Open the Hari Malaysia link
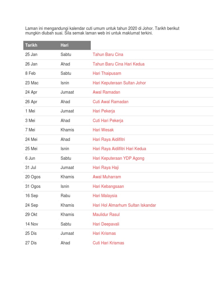The image size is (215, 287). click(x=105, y=196)
